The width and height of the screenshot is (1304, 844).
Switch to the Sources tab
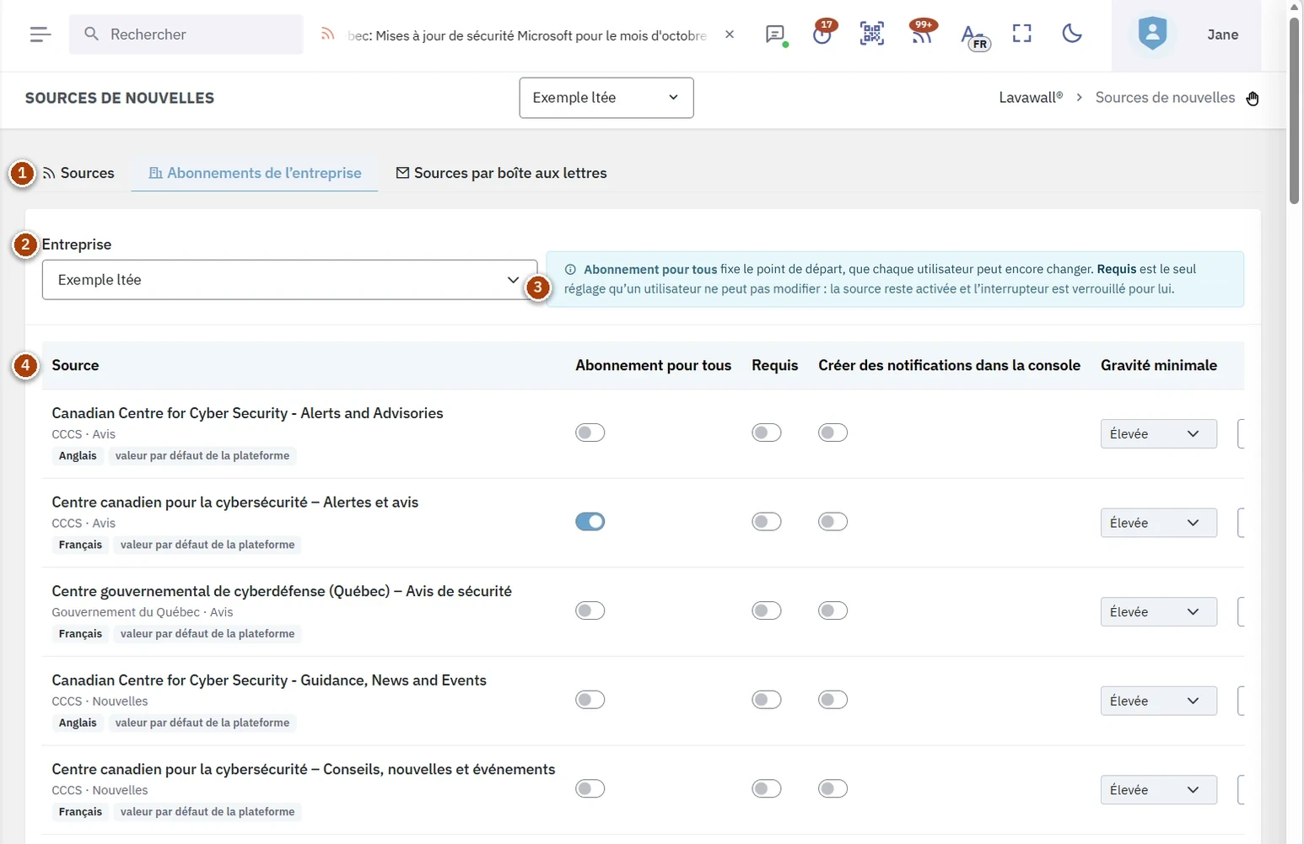coord(78,173)
